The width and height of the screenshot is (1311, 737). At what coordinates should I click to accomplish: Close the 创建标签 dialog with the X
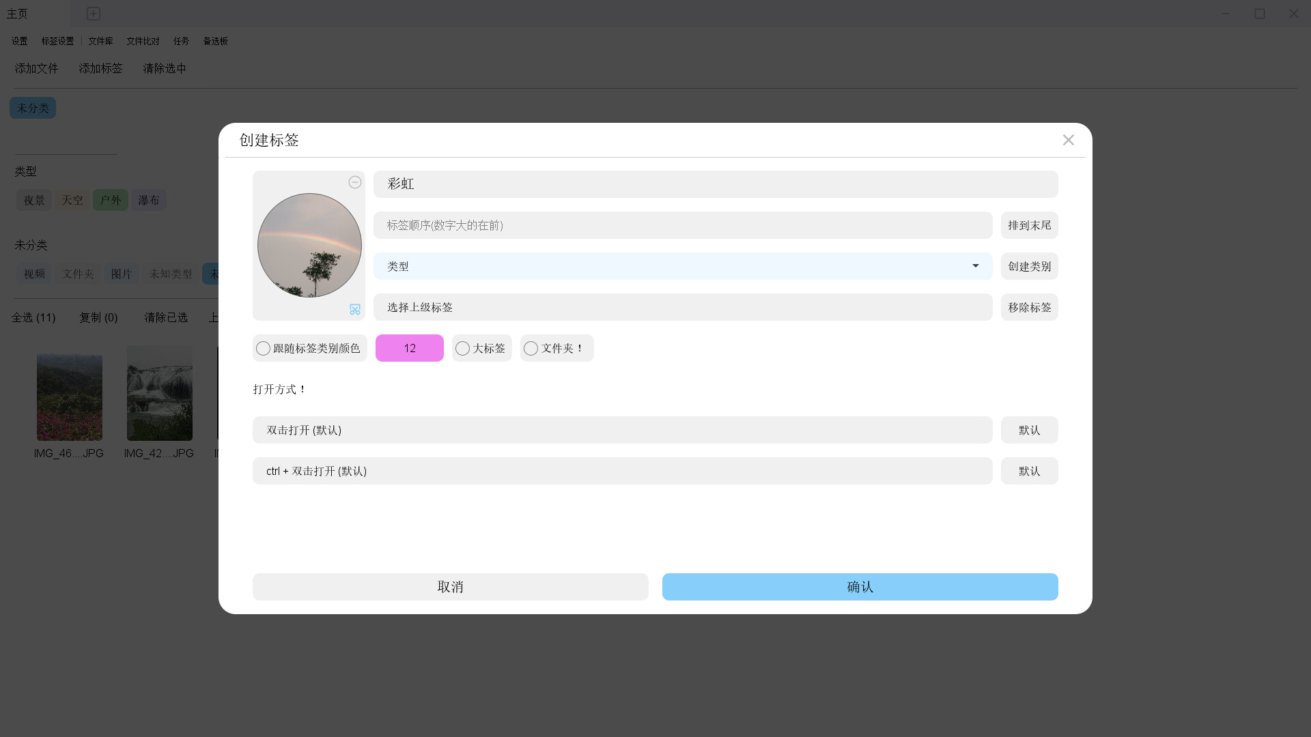(1069, 140)
